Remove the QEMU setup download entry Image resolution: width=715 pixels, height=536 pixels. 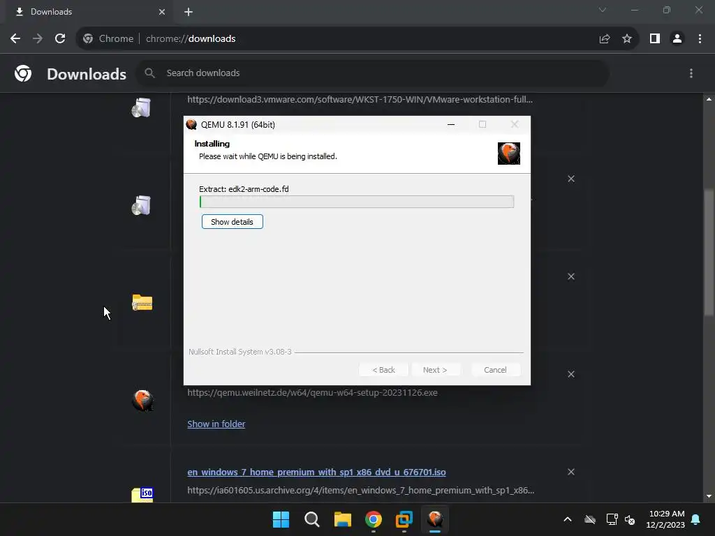coord(571,374)
